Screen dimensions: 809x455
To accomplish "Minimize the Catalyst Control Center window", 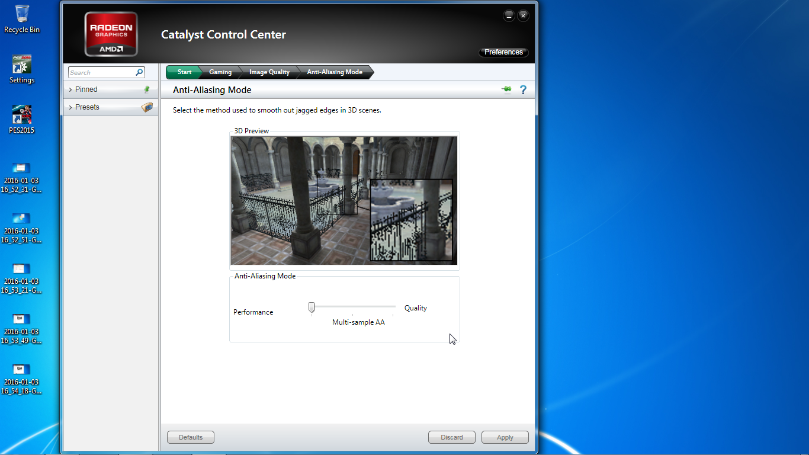I will tap(509, 16).
